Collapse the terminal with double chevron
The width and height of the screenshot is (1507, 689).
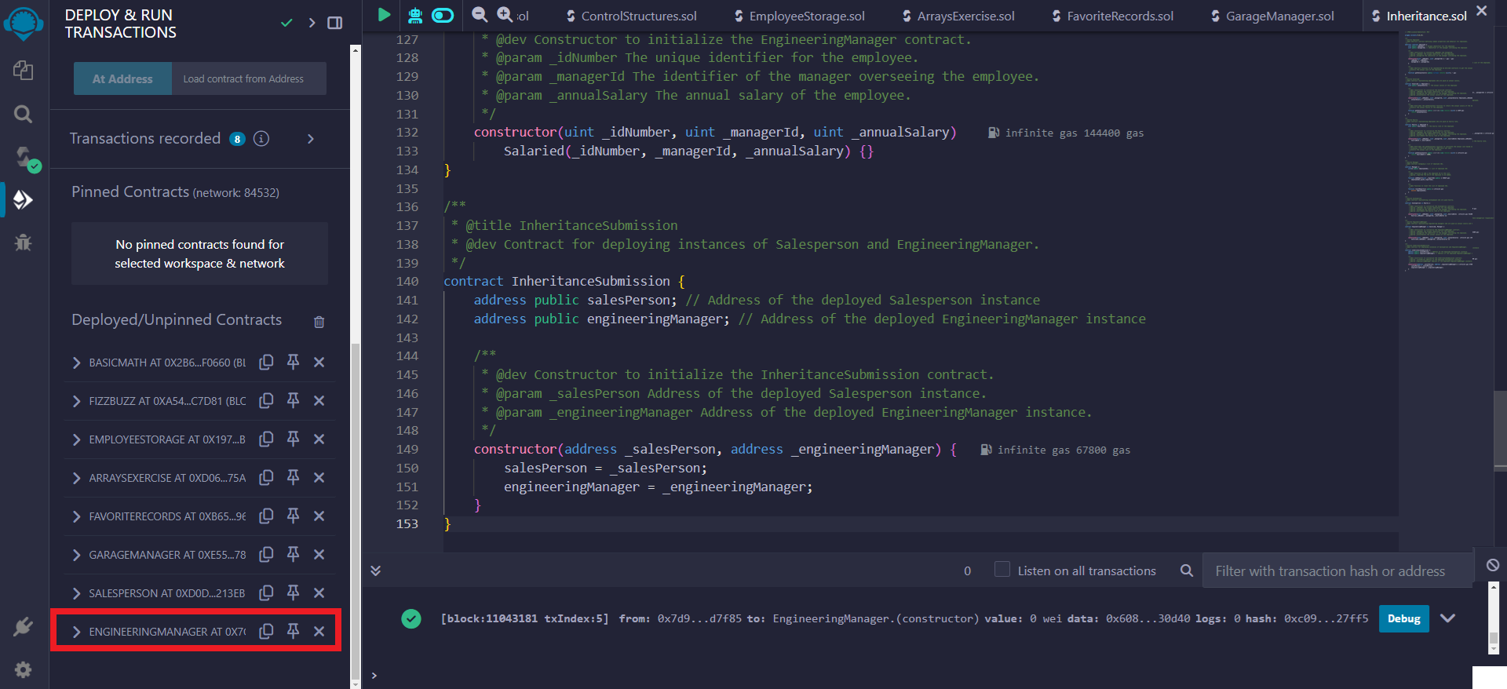tap(376, 571)
